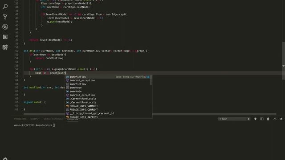This screenshot has width=285, height=160.
Task: Place cursor on line 58 Edge statement
Action: [50, 73]
